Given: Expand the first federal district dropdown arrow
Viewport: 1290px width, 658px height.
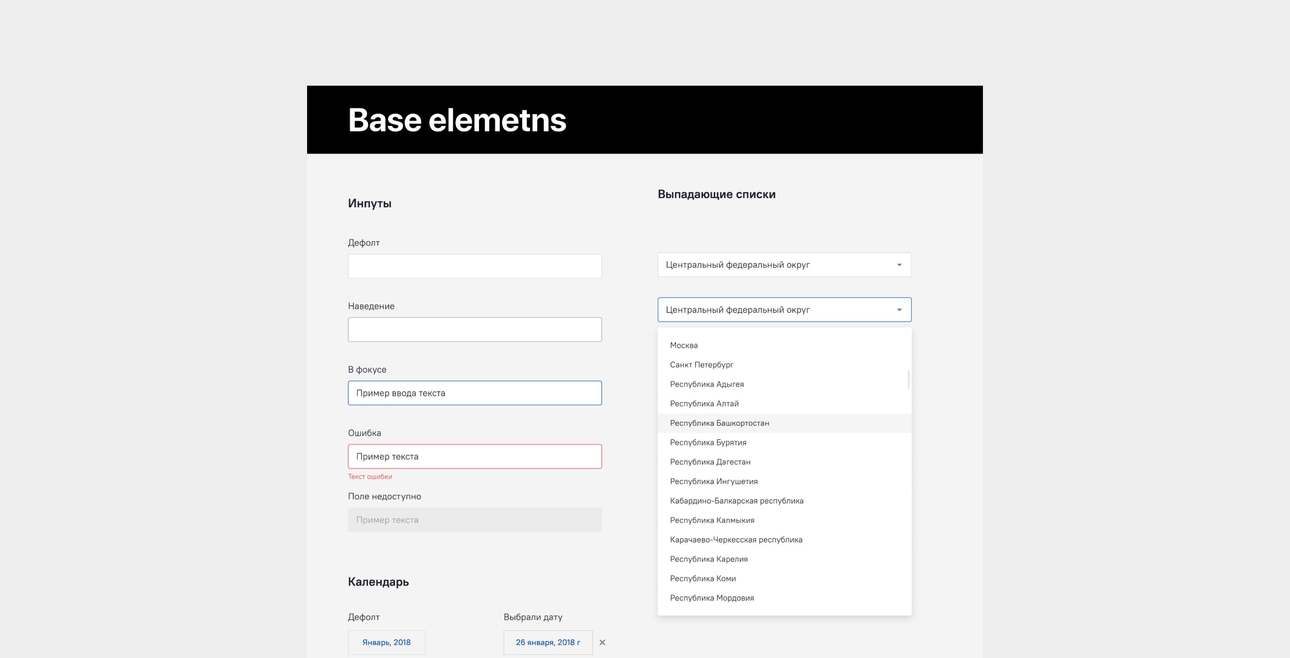Looking at the screenshot, I should (899, 265).
